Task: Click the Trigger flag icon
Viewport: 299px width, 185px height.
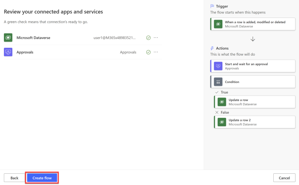Action: 212,6
